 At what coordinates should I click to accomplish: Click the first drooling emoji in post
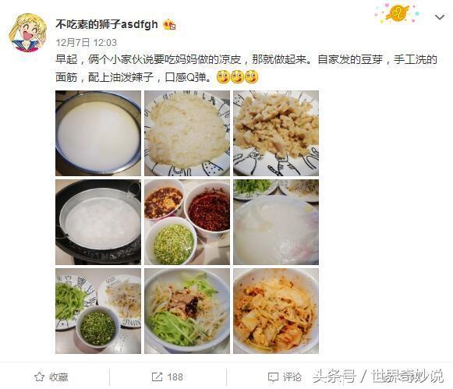click(223, 77)
